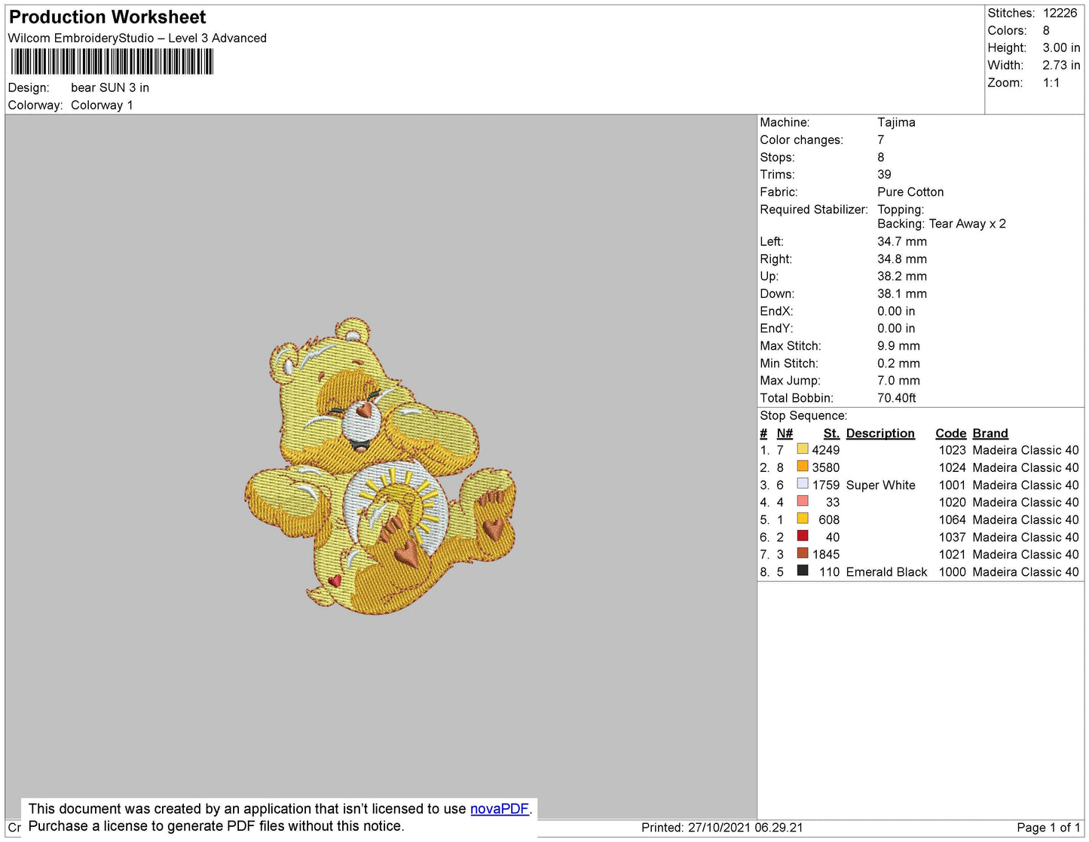Click the 'Page 1 of 1' indicator
The image size is (1089, 842).
[1048, 828]
